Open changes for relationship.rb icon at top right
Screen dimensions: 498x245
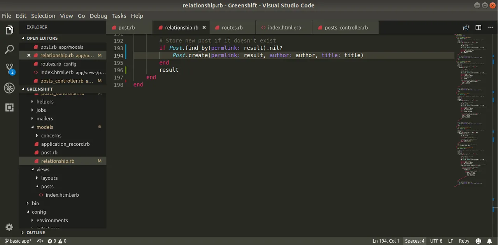pyautogui.click(x=466, y=28)
